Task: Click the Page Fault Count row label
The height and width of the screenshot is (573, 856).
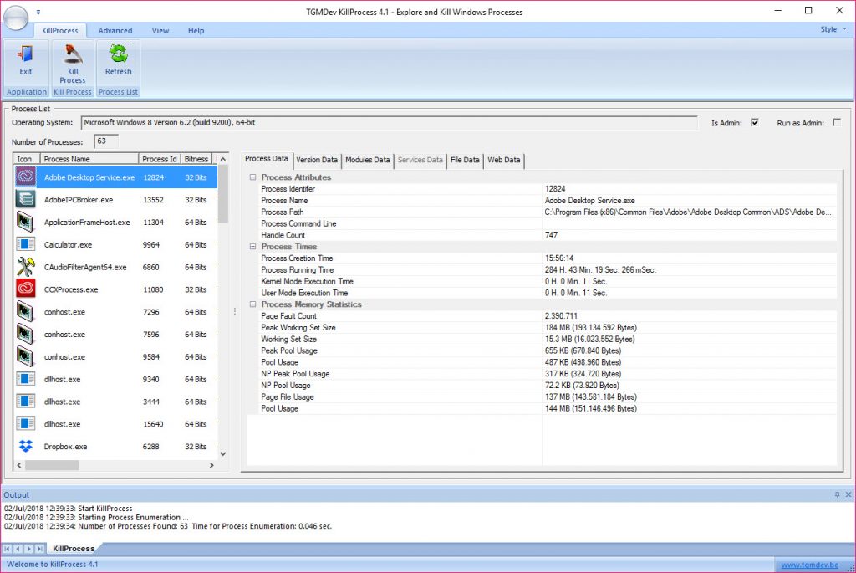Action: (x=288, y=316)
